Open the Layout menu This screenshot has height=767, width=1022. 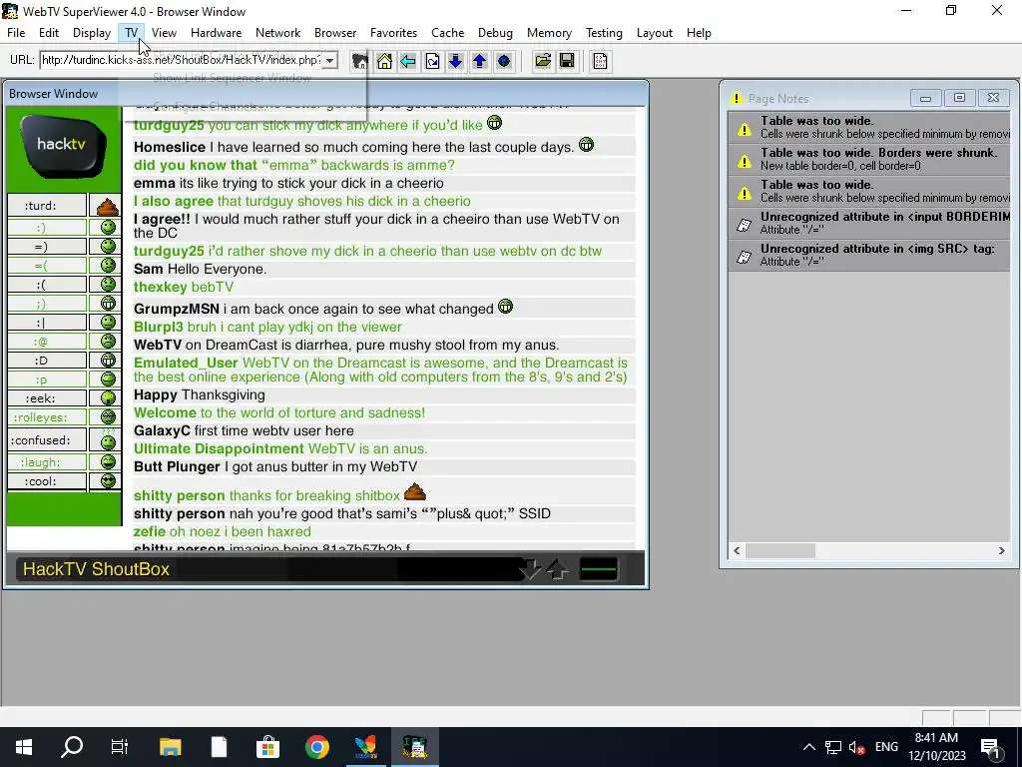(655, 33)
